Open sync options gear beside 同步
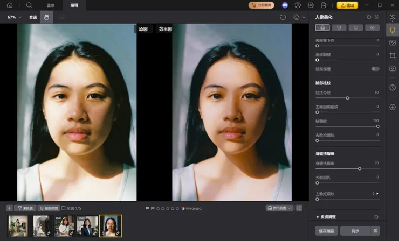This screenshot has height=241, width=399. pyautogui.click(x=375, y=231)
